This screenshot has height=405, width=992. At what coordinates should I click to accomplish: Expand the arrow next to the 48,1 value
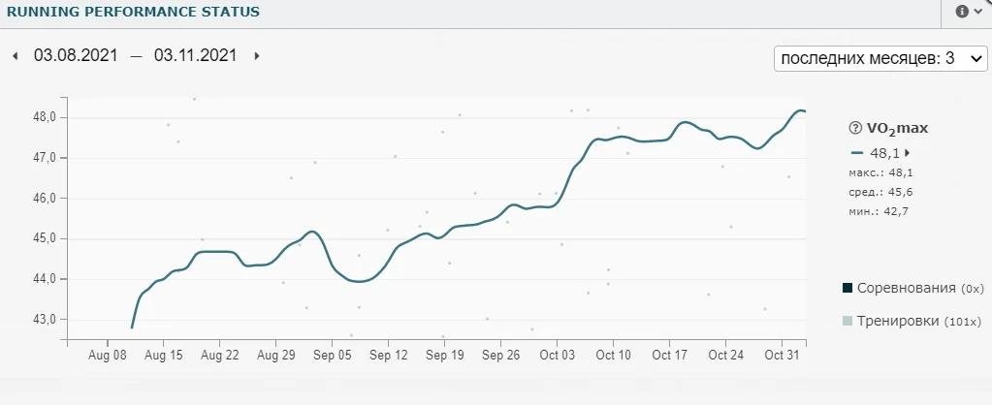coord(908,153)
